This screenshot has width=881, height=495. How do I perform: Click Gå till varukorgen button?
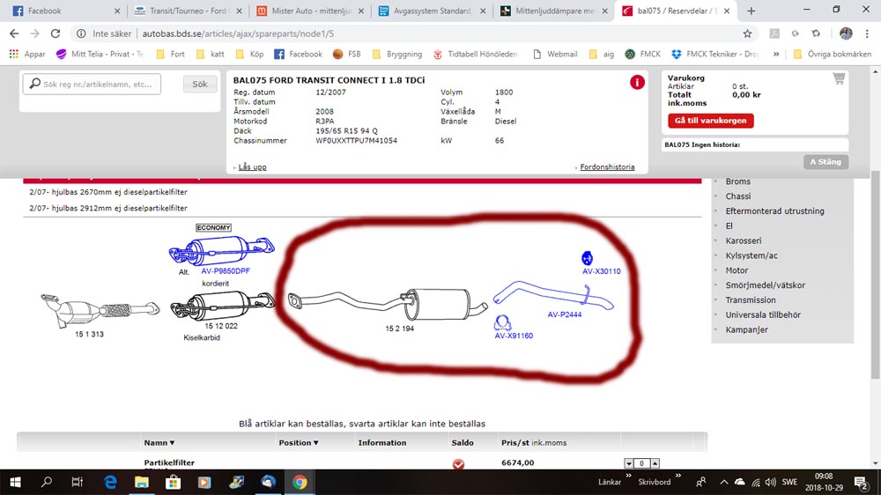click(x=710, y=121)
